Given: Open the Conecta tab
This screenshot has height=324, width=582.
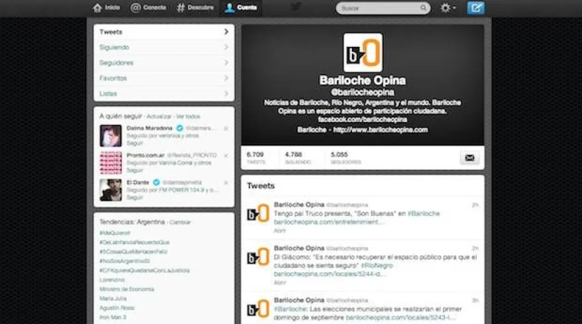Looking at the screenshot, I should click(148, 8).
